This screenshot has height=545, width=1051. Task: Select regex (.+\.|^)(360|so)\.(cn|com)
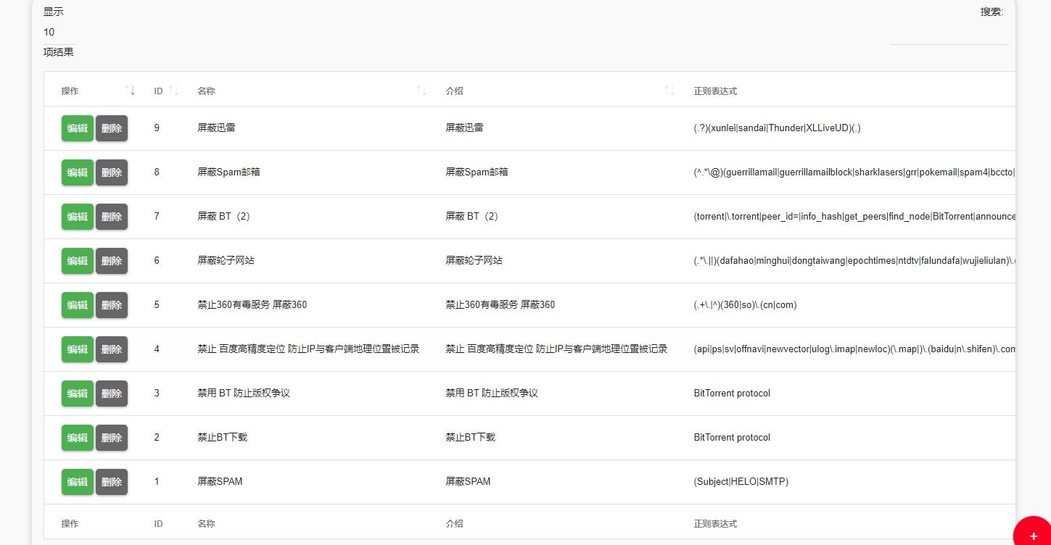(745, 304)
